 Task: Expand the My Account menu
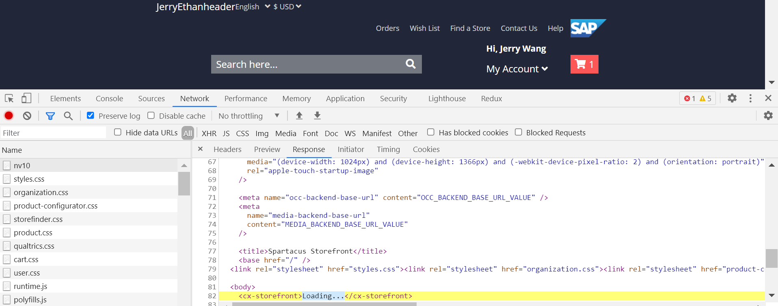click(517, 69)
